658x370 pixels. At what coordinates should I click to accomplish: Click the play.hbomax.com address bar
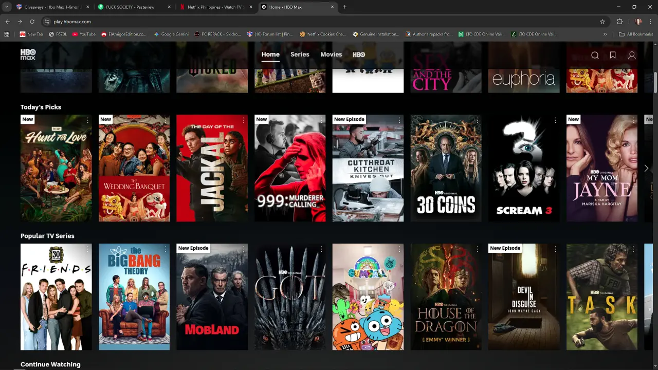click(324, 22)
